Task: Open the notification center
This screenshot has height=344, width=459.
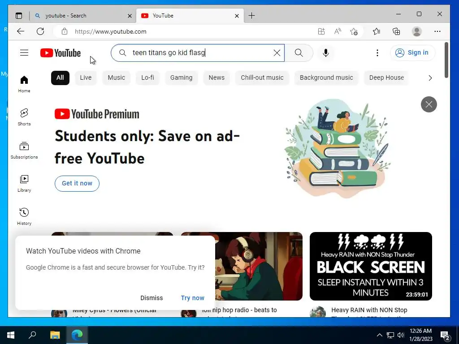Action: (x=445, y=335)
